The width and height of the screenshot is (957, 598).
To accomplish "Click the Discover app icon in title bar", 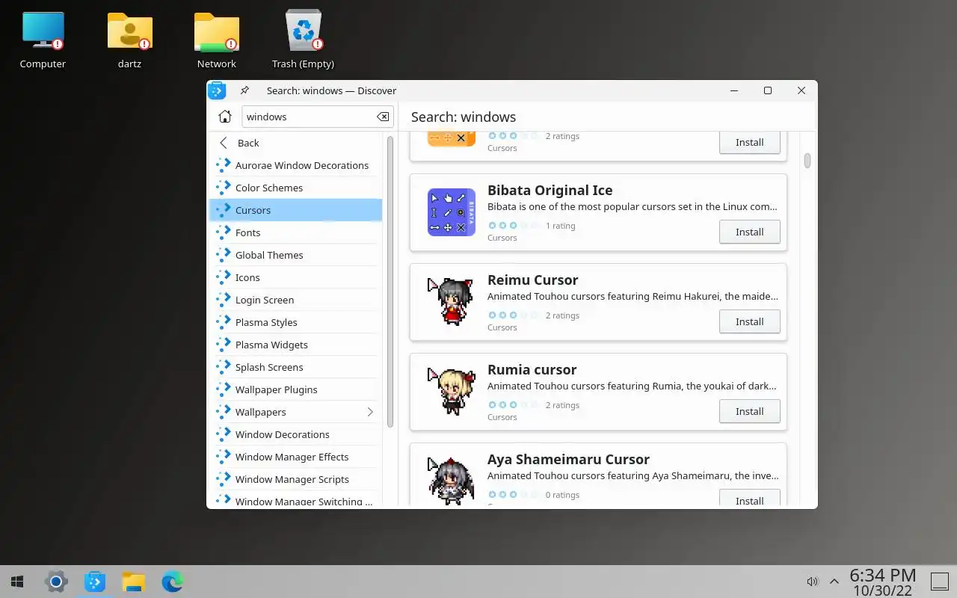I will pos(217,90).
